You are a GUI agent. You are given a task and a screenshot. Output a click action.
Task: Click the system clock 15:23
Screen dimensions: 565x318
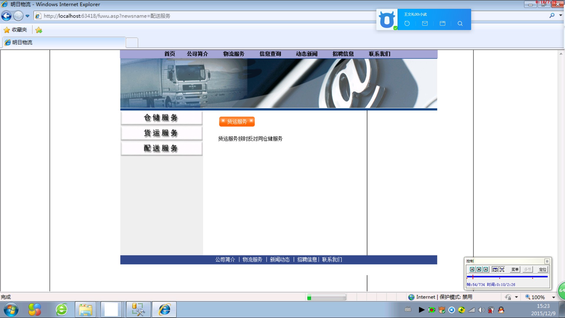coord(543,306)
